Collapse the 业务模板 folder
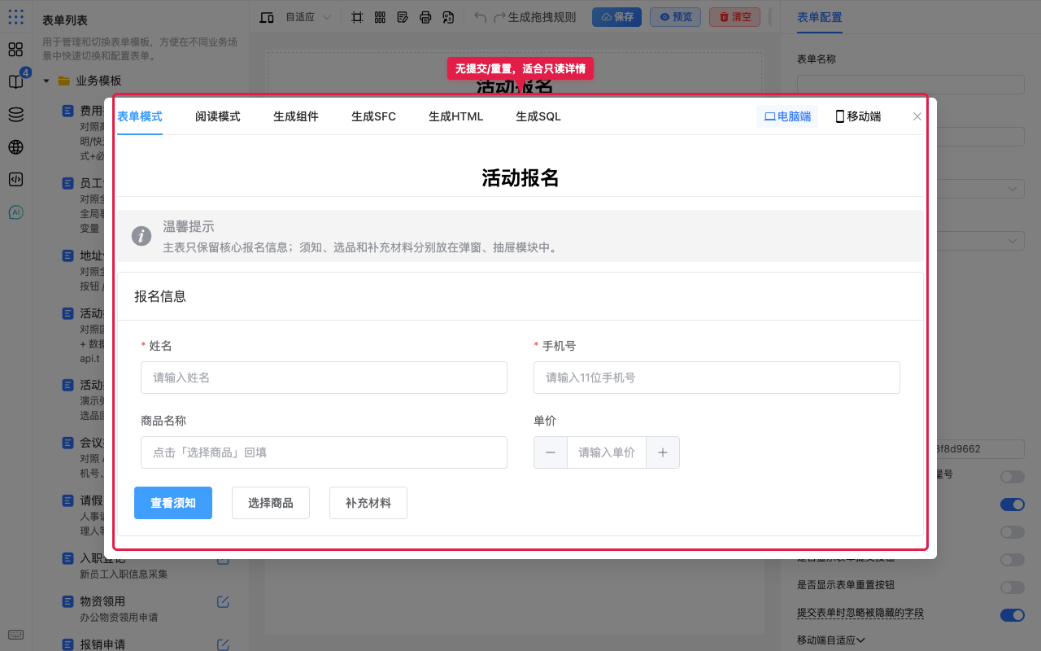This screenshot has width=1041, height=651. 46,81
